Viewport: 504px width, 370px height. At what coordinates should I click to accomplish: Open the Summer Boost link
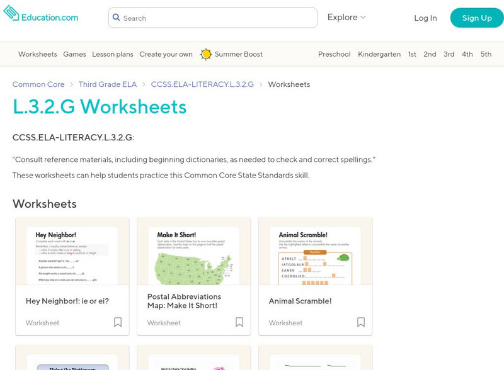pyautogui.click(x=239, y=54)
